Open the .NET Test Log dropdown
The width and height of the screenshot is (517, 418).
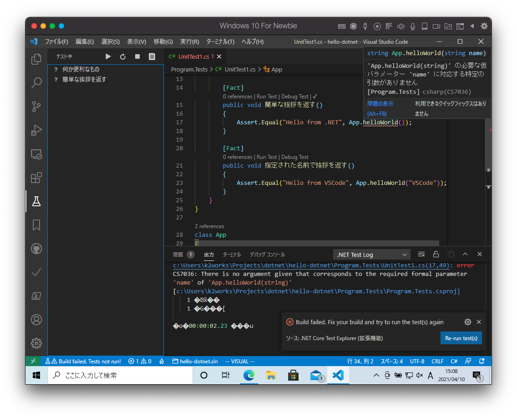tap(371, 255)
